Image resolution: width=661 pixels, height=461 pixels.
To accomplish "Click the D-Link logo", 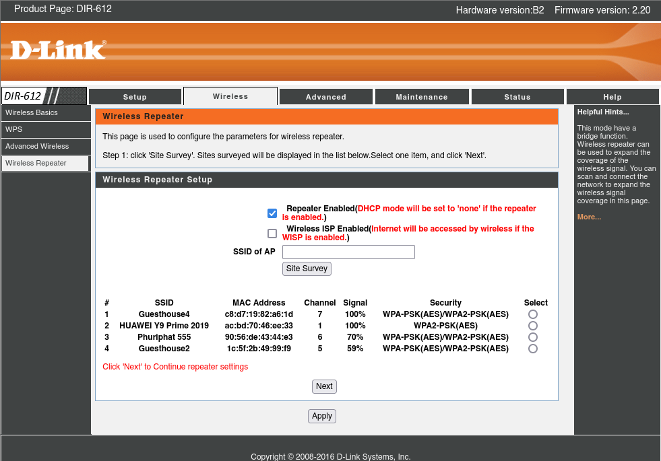I will pyautogui.click(x=58, y=50).
